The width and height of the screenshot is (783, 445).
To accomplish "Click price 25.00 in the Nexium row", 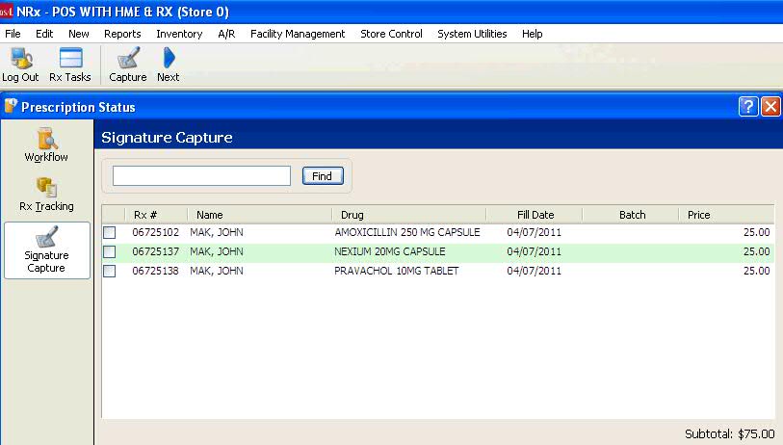I will point(757,251).
